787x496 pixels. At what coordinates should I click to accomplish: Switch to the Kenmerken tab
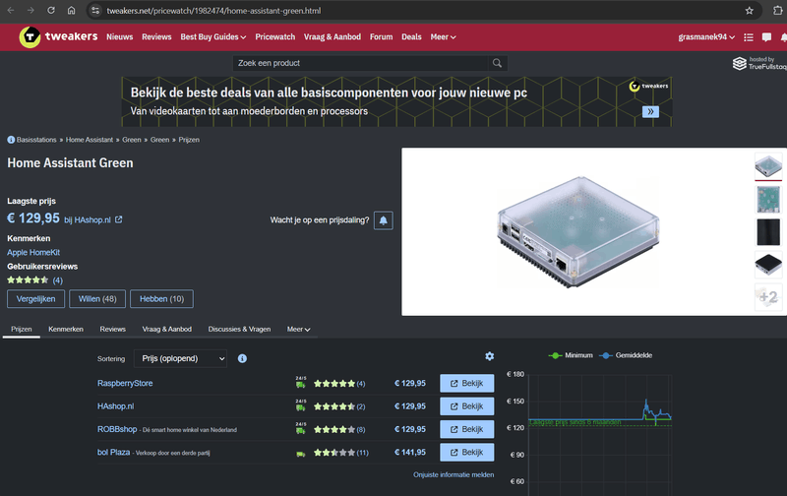point(66,330)
